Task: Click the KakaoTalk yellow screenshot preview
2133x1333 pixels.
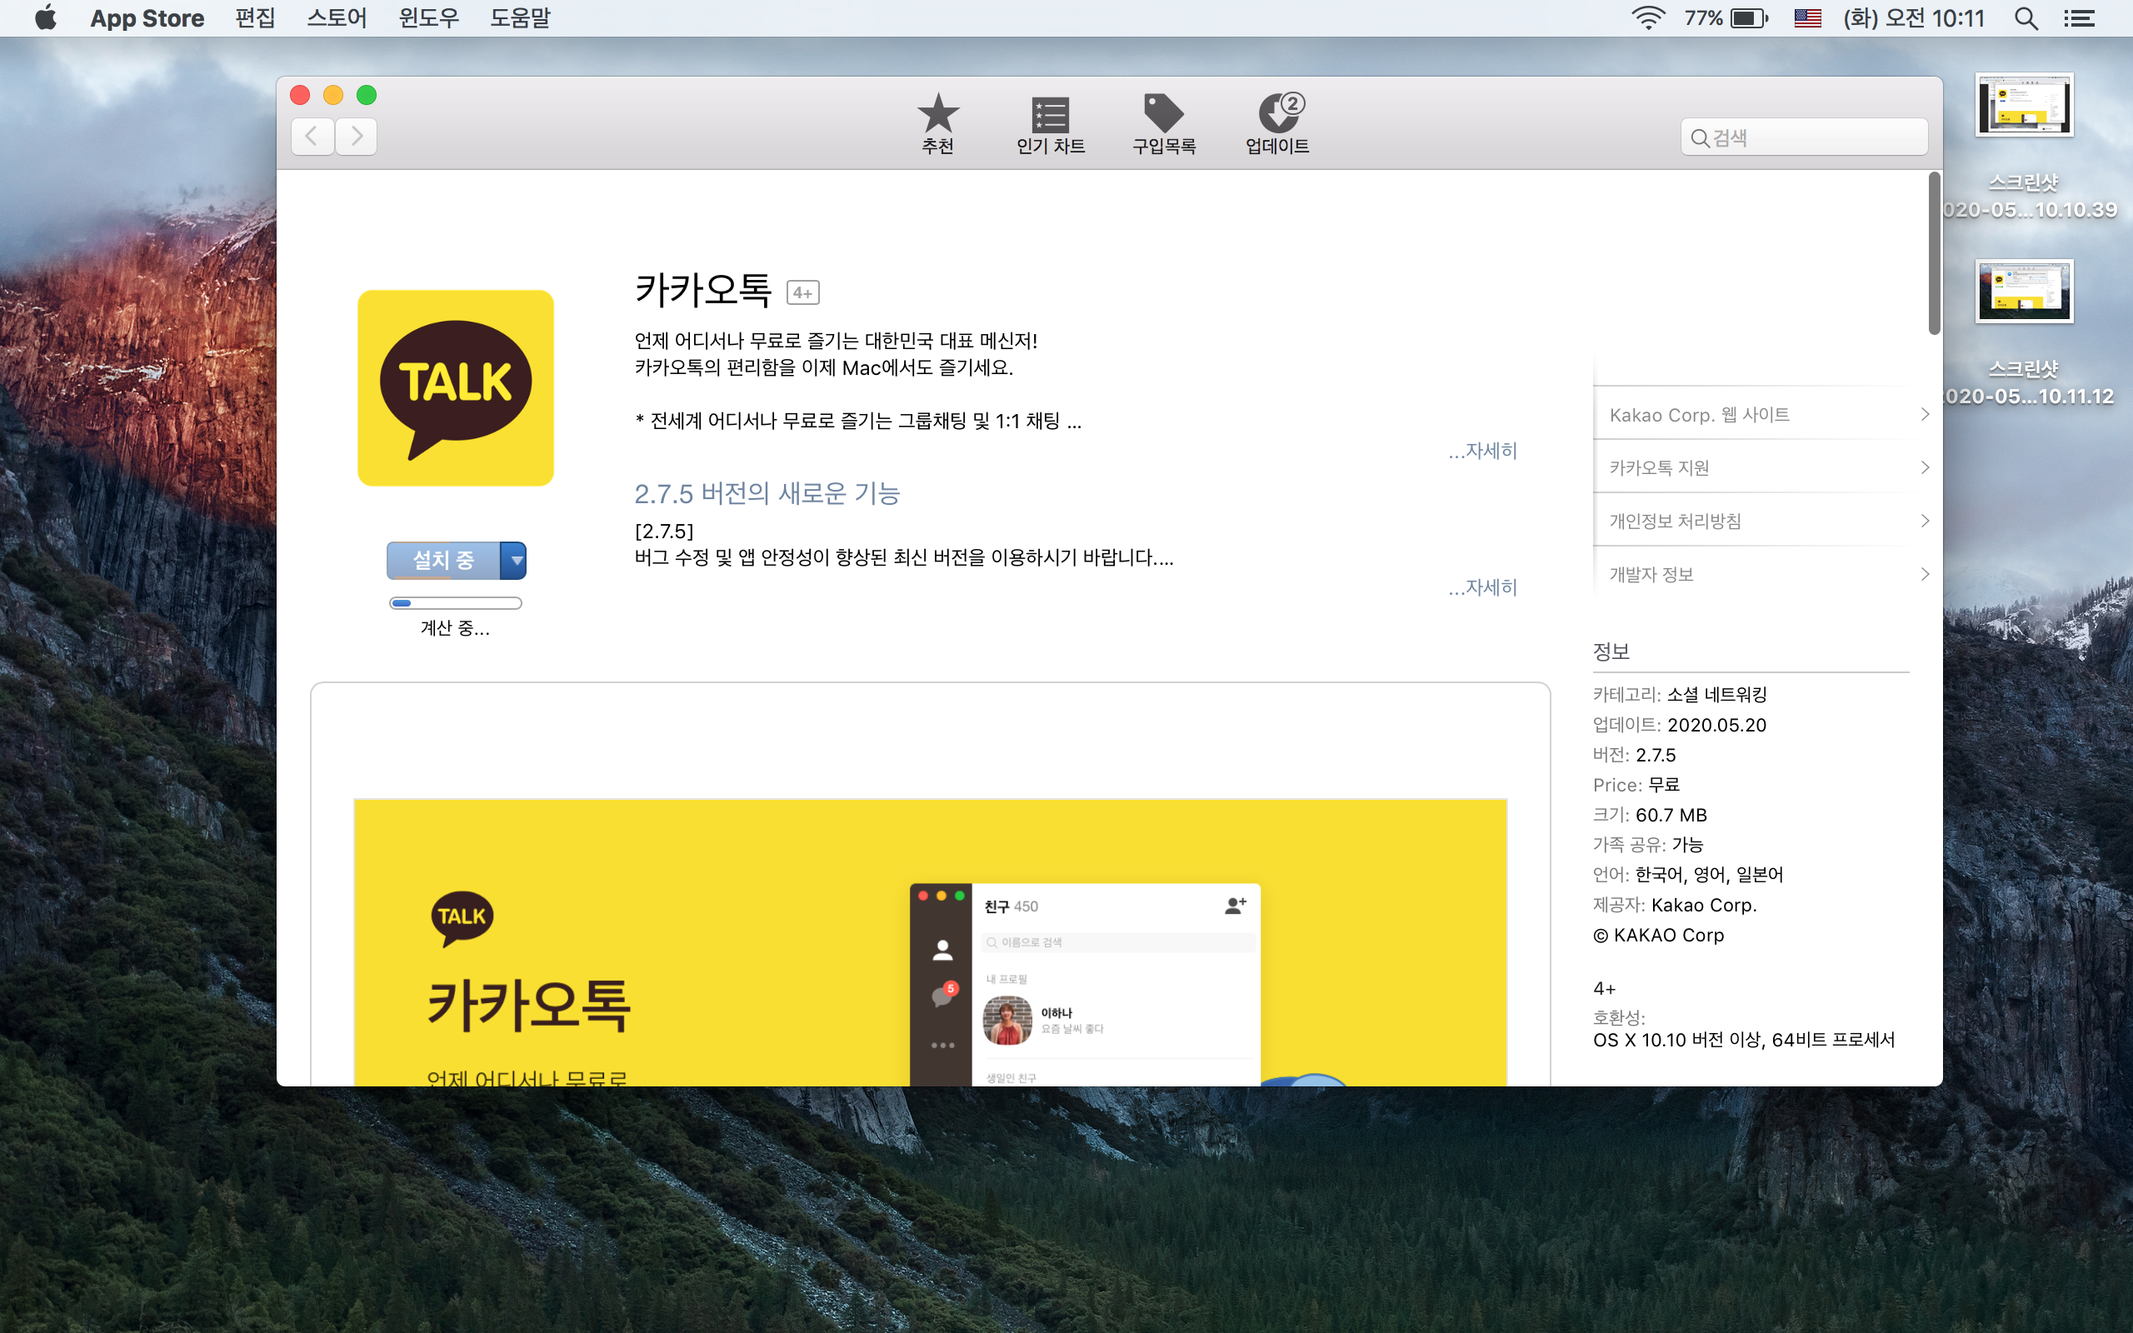Action: click(x=930, y=941)
